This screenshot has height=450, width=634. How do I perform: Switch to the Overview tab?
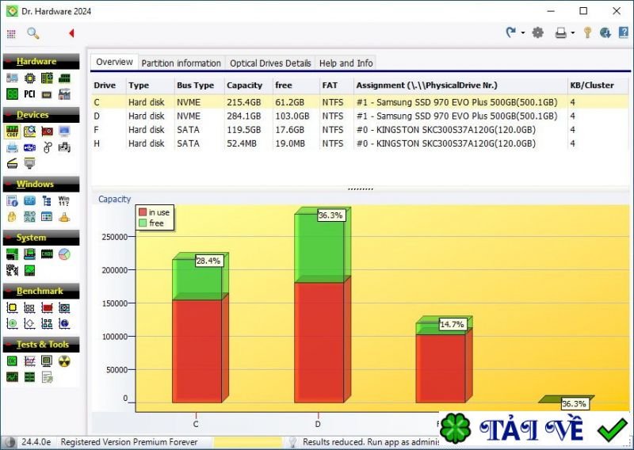(x=114, y=63)
